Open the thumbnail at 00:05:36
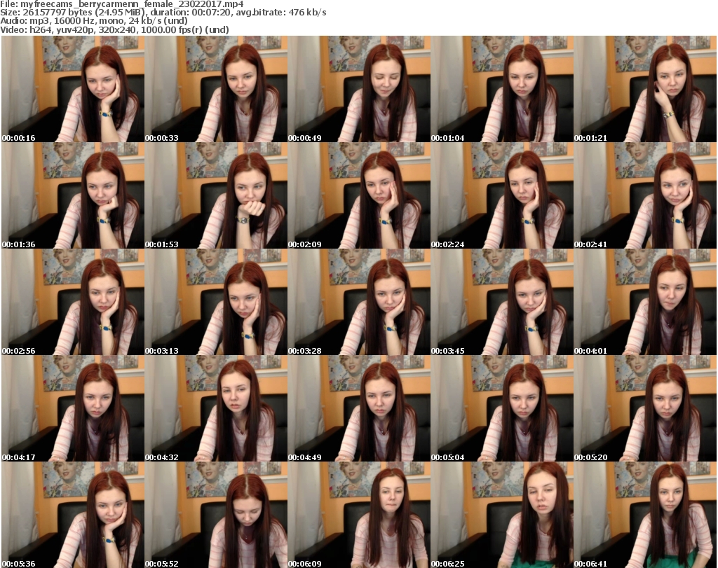 tap(73, 515)
